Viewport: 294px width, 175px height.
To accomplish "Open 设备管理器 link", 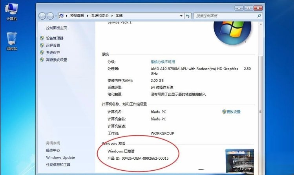I will [55, 38].
